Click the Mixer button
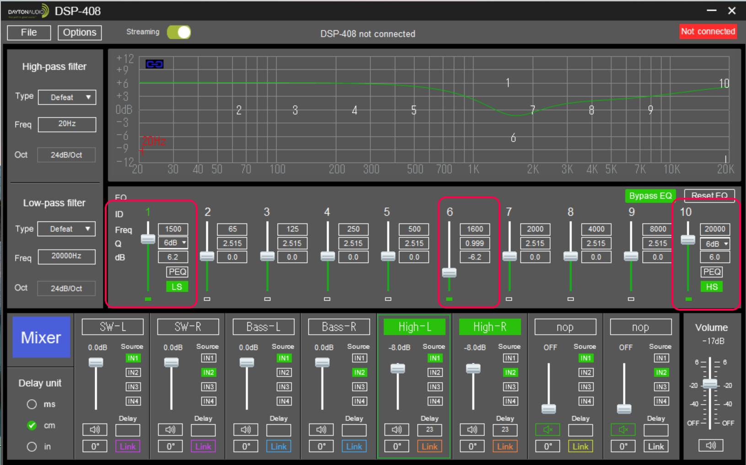This screenshot has width=746, height=465. (41, 338)
